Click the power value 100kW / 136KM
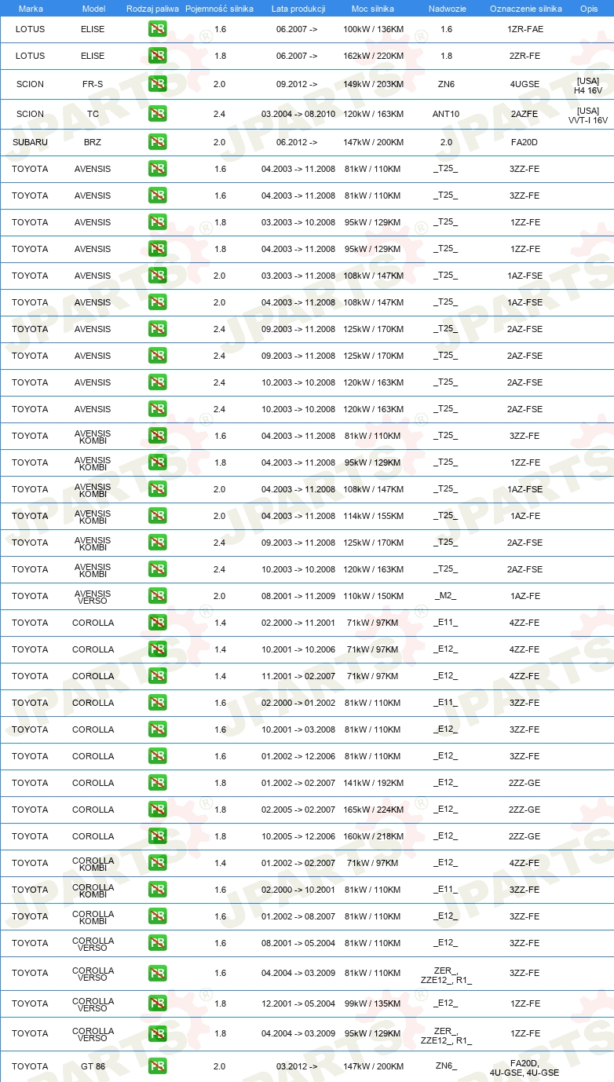Image resolution: width=614 pixels, height=1082 pixels. (374, 29)
